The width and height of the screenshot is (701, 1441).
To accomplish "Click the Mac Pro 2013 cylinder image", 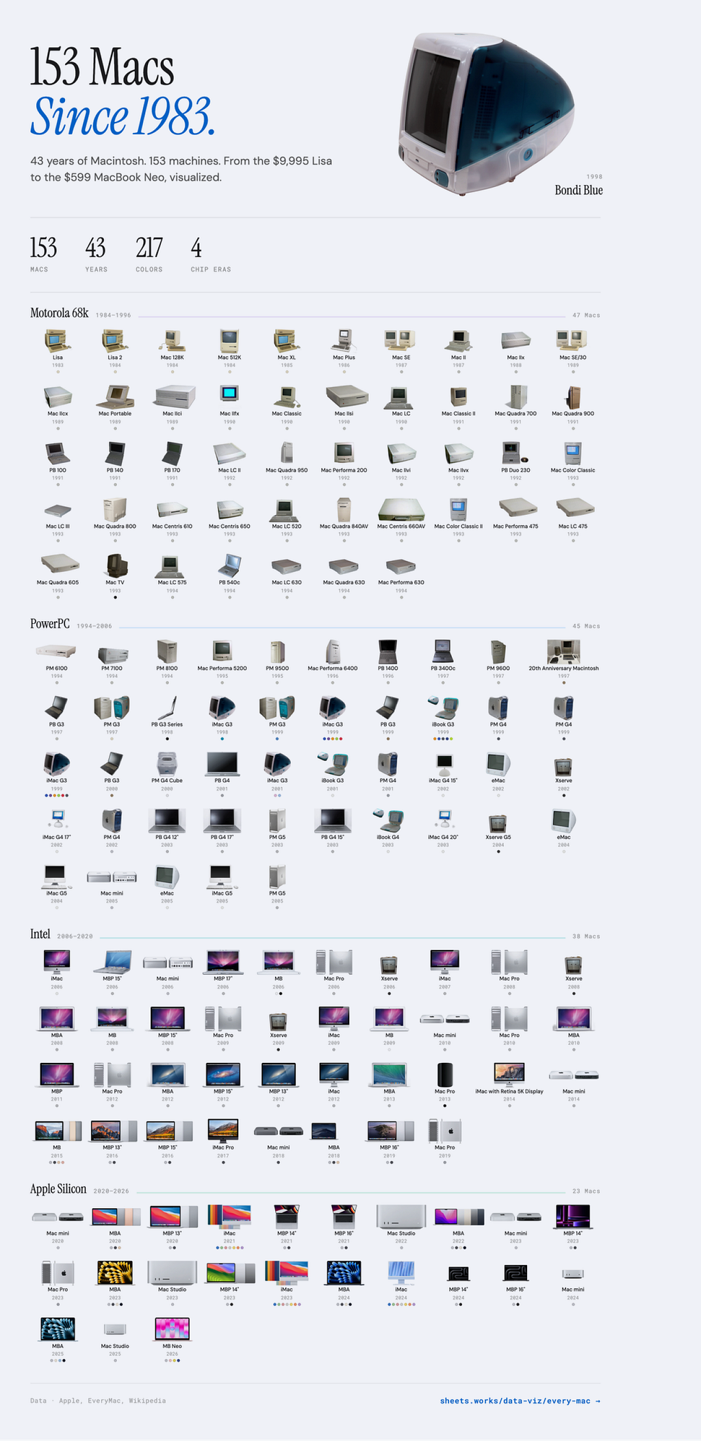I will click(x=444, y=1075).
